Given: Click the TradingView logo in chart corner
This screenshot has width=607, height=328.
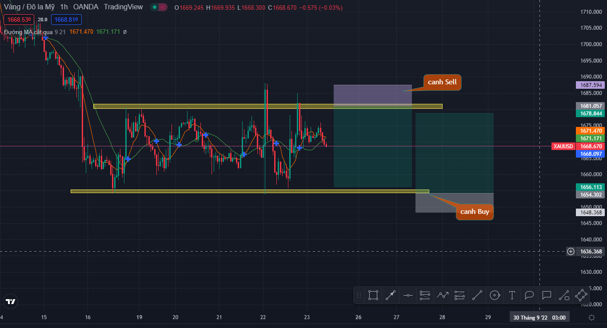Looking at the screenshot, I should tap(11, 302).
